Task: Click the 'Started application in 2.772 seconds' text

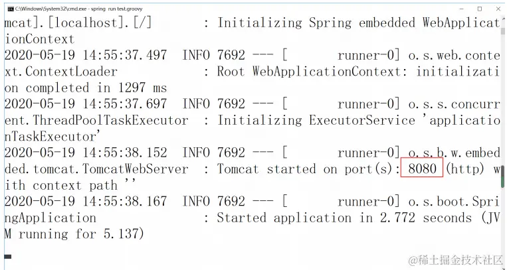Action: coord(344,218)
